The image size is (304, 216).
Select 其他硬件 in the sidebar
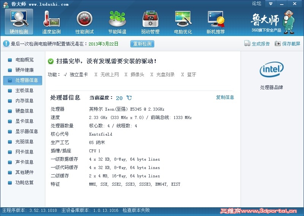[22, 172]
